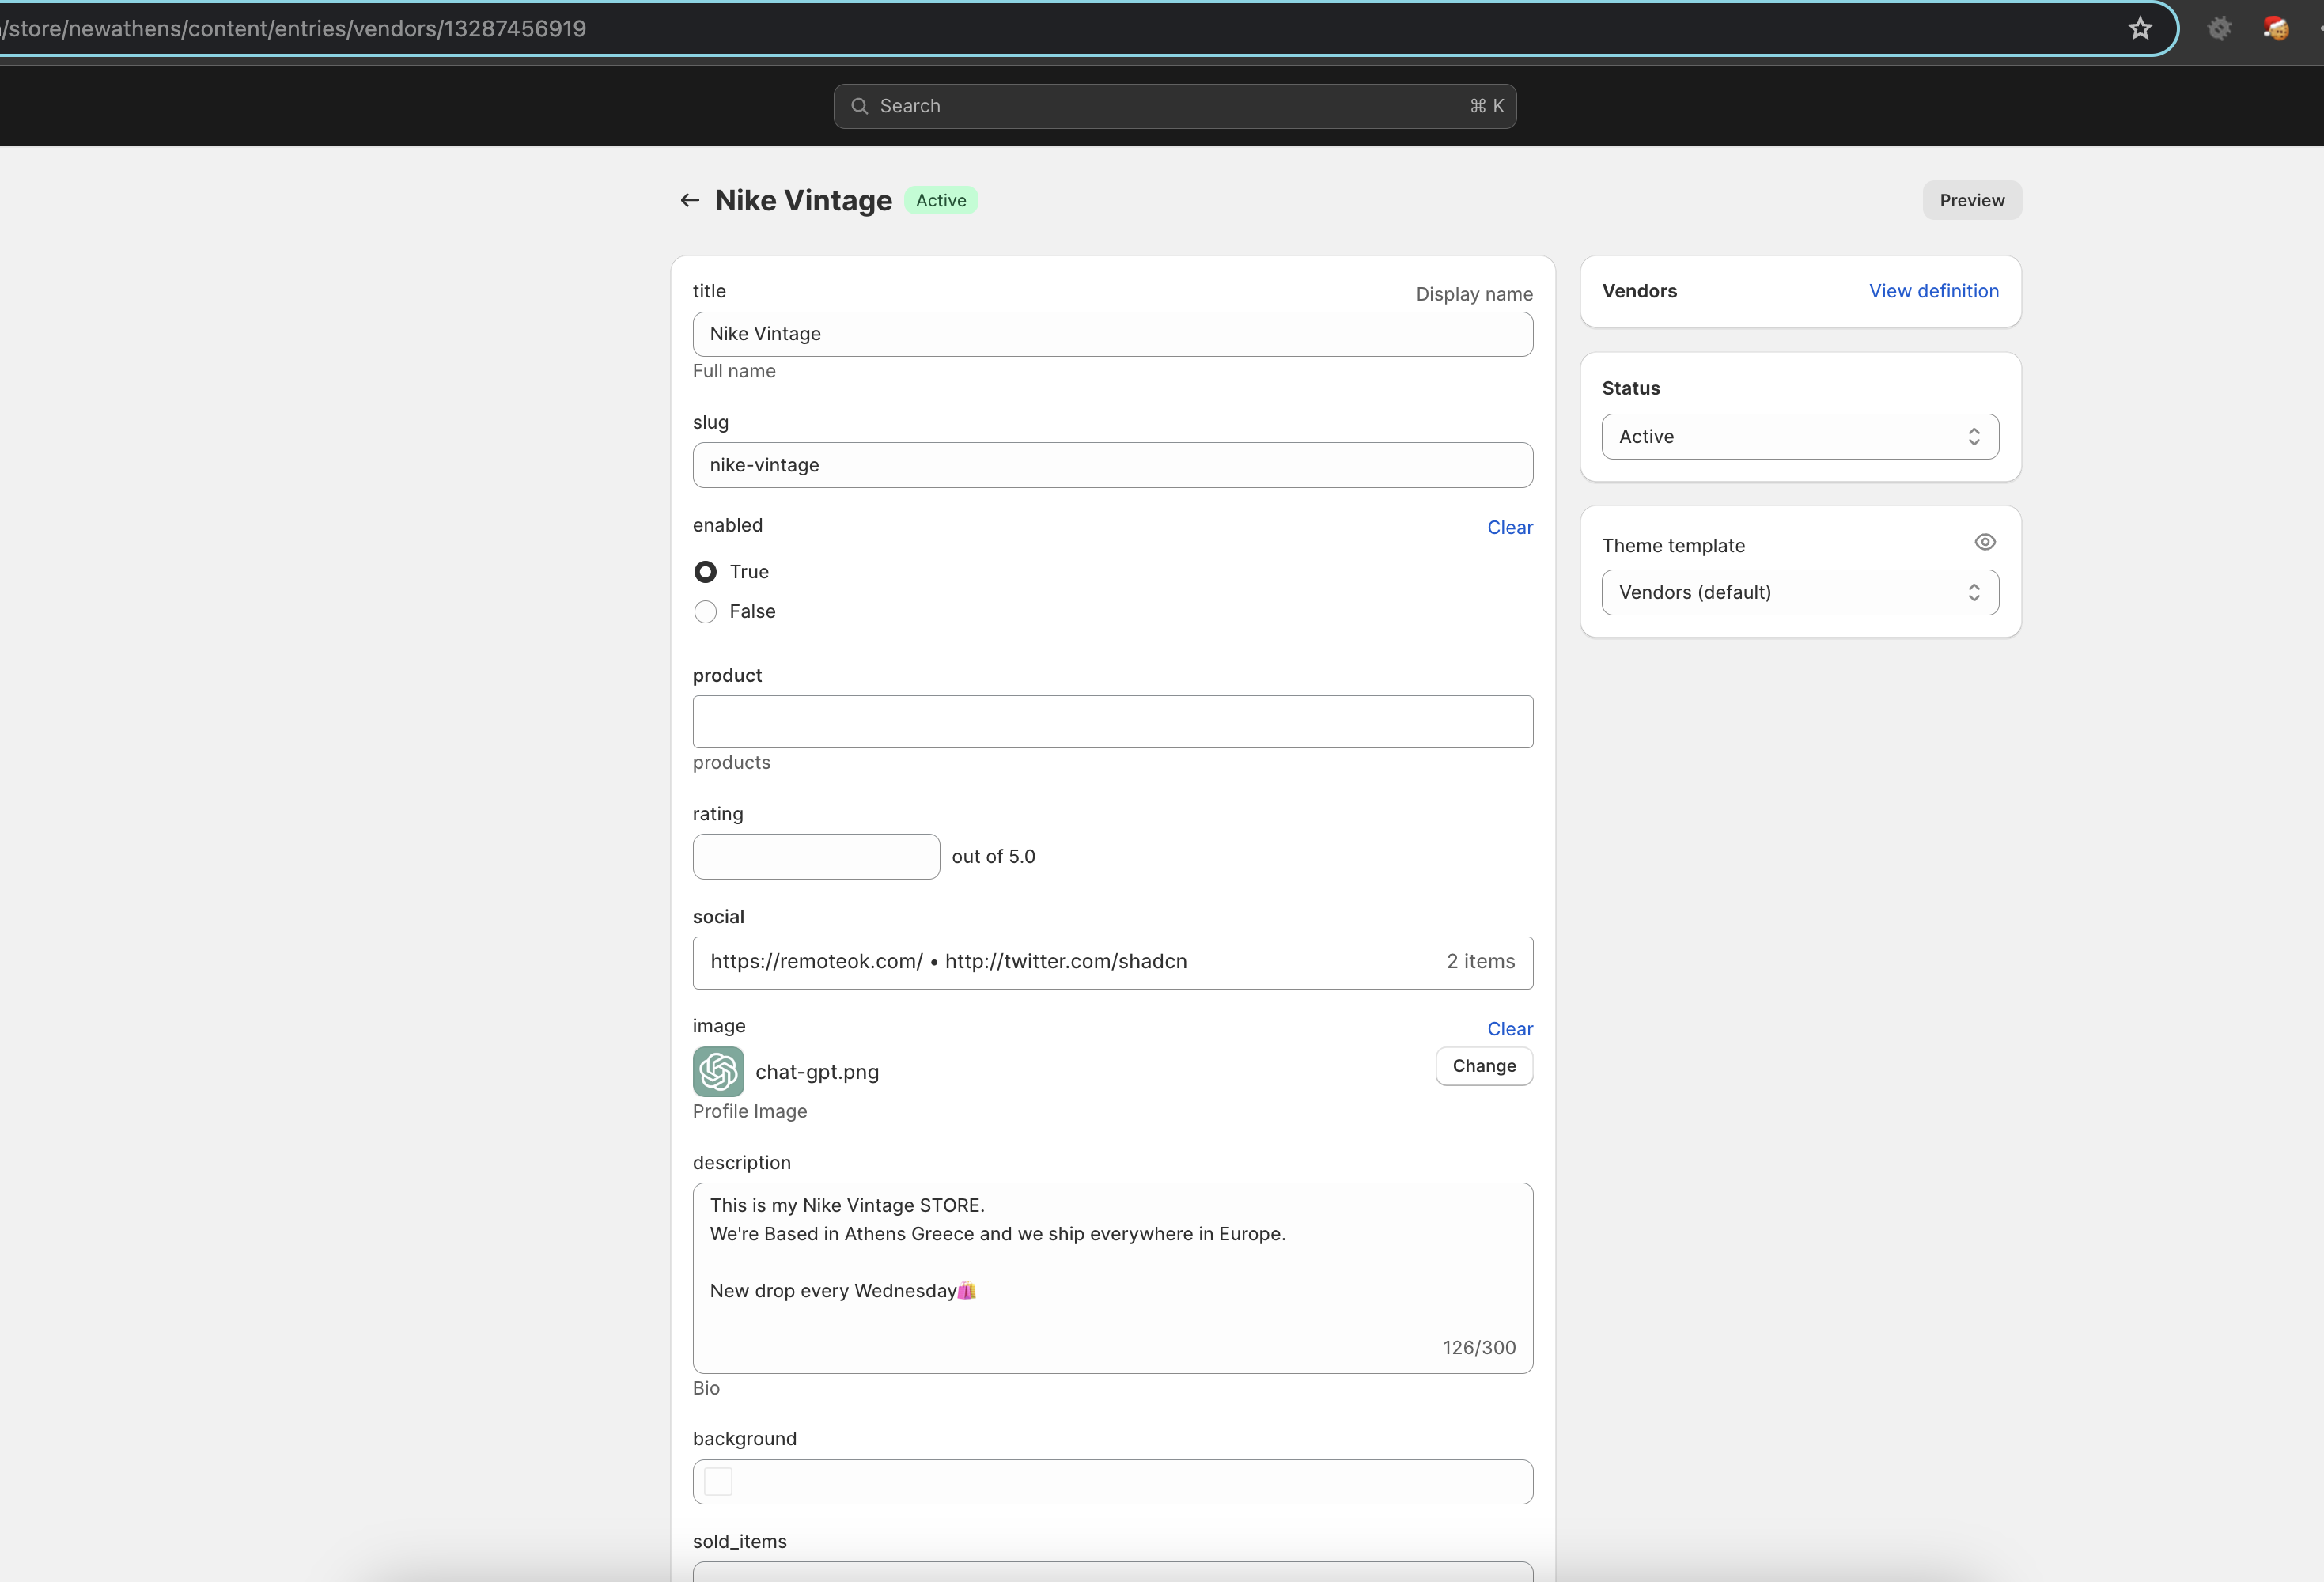Click the Preview button

click(1971, 200)
